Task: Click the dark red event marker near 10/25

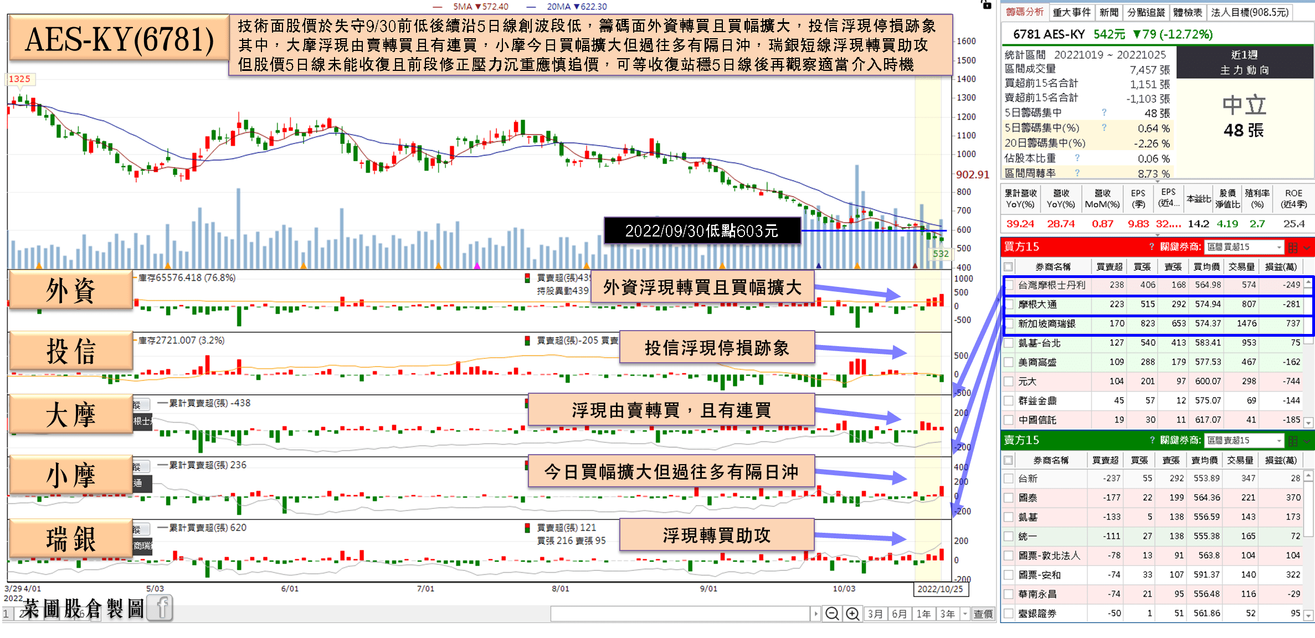Action: click(915, 266)
